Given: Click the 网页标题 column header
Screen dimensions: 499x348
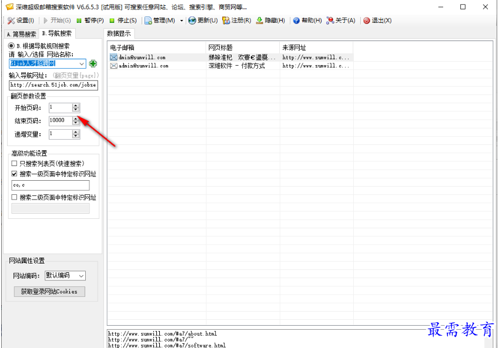Looking at the screenshot, I should point(243,48).
